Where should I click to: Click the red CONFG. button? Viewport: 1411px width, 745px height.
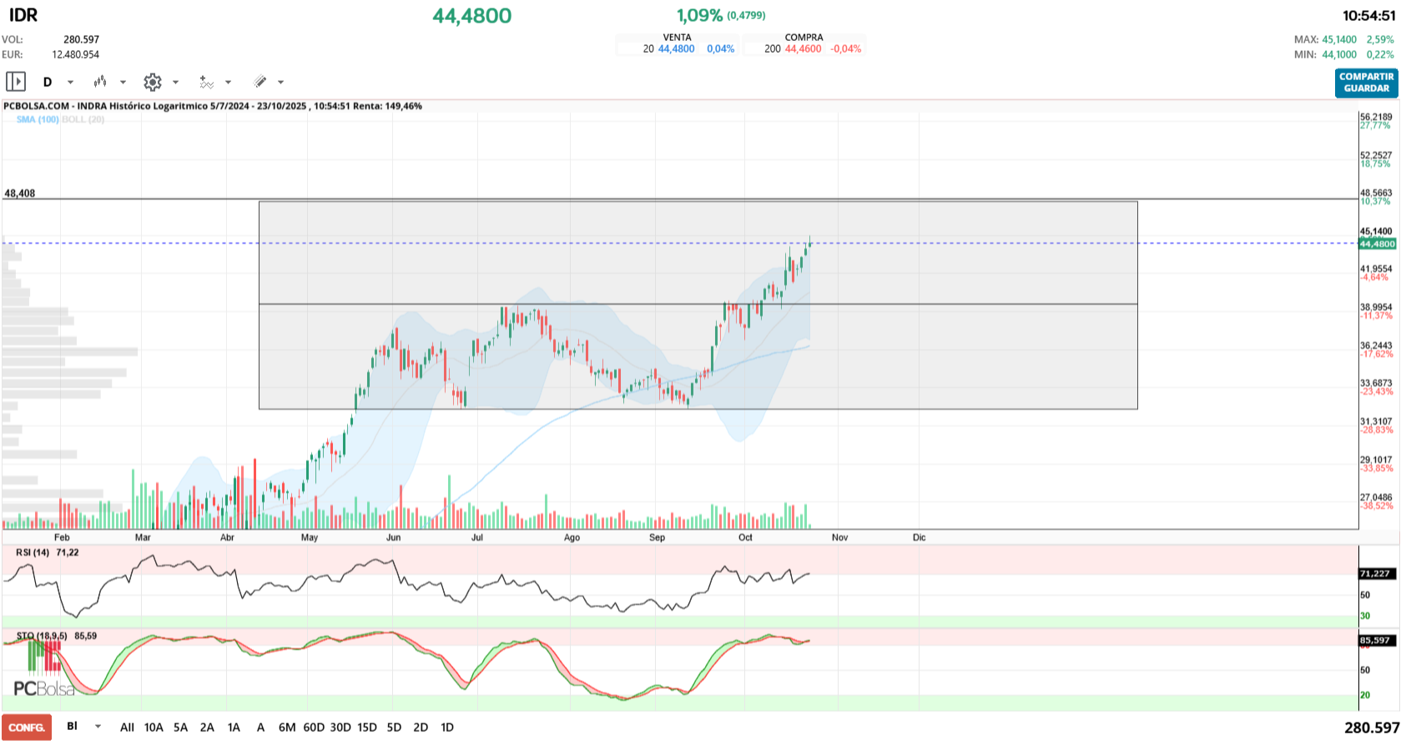click(27, 727)
